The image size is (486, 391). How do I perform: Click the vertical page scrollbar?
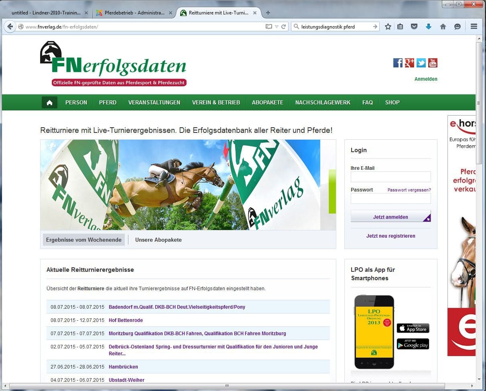(479, 103)
